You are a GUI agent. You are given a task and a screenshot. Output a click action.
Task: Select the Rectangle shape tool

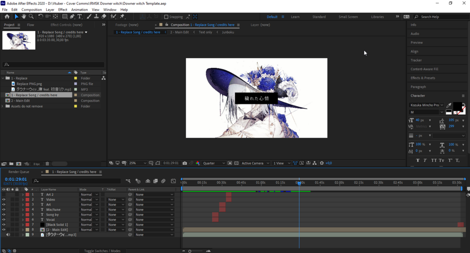click(65, 16)
